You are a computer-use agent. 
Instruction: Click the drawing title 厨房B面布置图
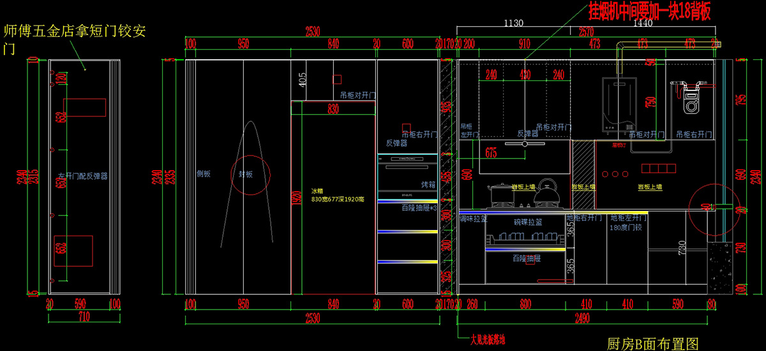coord(654,344)
